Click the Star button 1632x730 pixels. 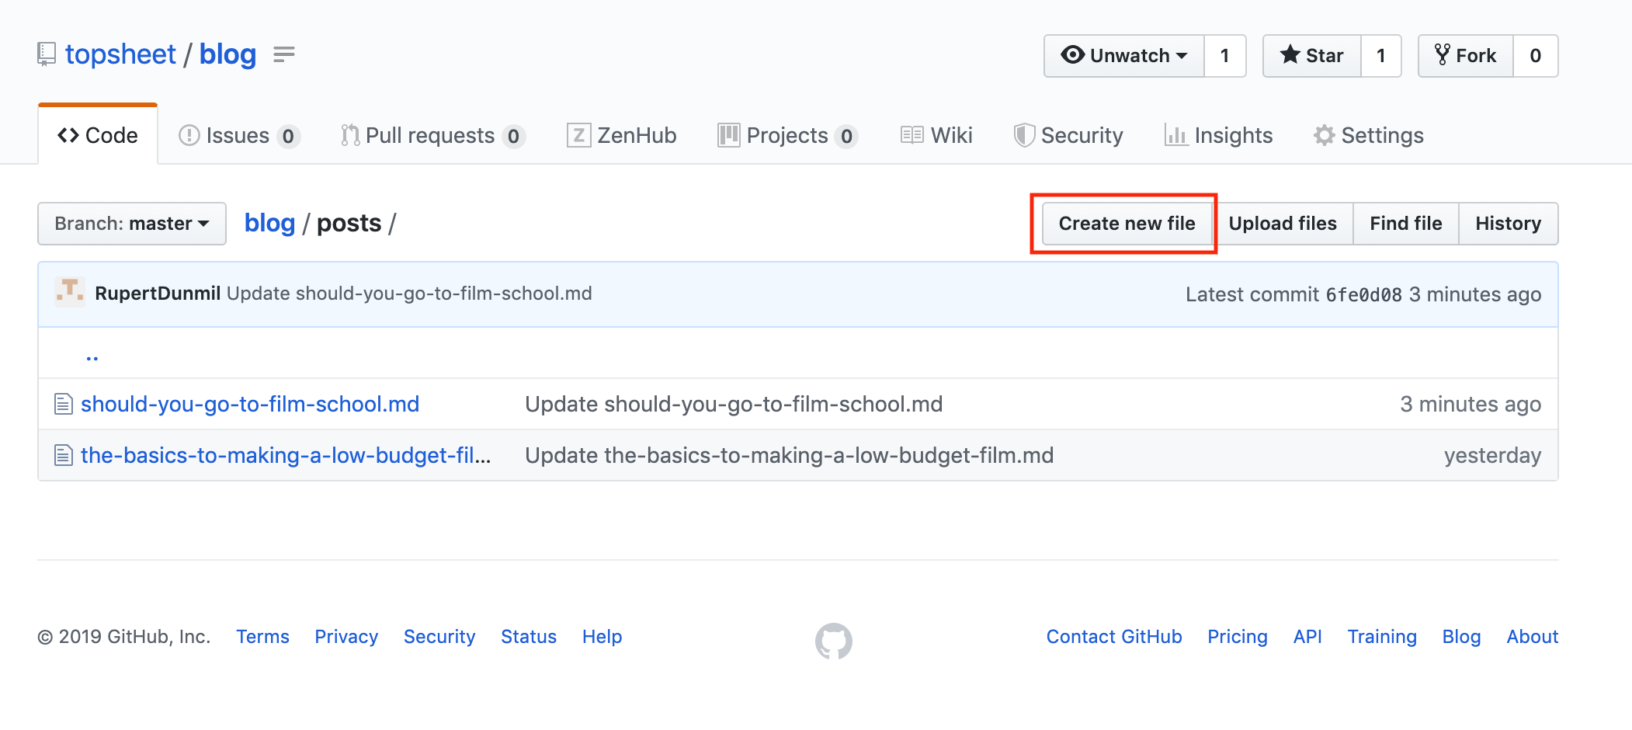(x=1312, y=56)
